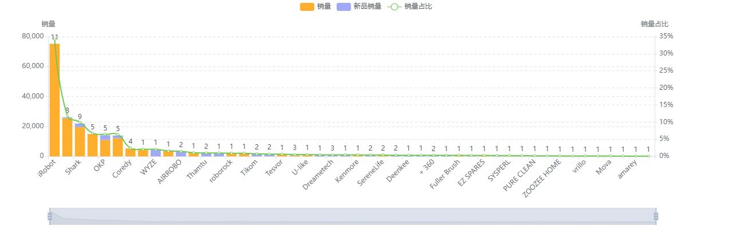Click the 10% tick on the right axis
This screenshot has width=732, height=229.
click(666, 122)
